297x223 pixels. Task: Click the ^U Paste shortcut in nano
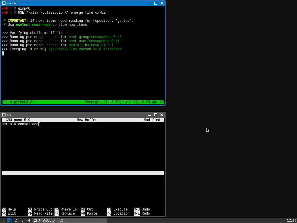click(x=89, y=213)
